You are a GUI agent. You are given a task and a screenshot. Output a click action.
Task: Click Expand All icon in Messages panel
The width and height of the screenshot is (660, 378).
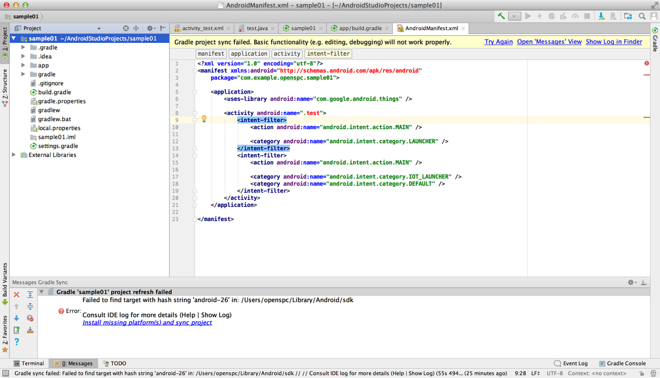point(30,295)
